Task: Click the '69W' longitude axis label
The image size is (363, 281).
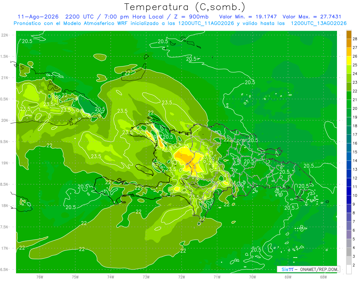Action: pos(288,277)
